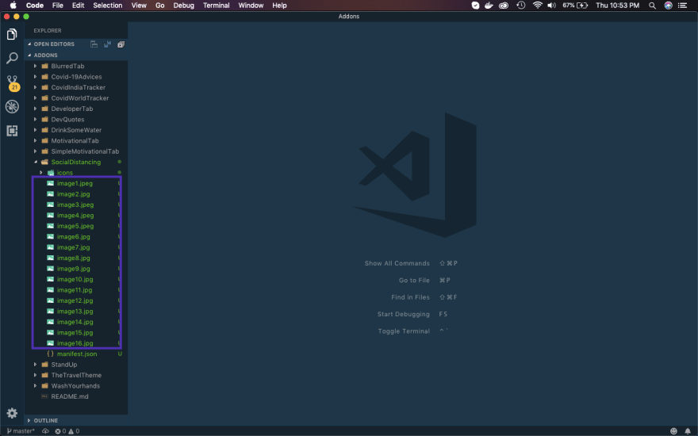The height and width of the screenshot is (436, 698).
Task: Collapse the SocialDistancing folder
Action: (36, 162)
